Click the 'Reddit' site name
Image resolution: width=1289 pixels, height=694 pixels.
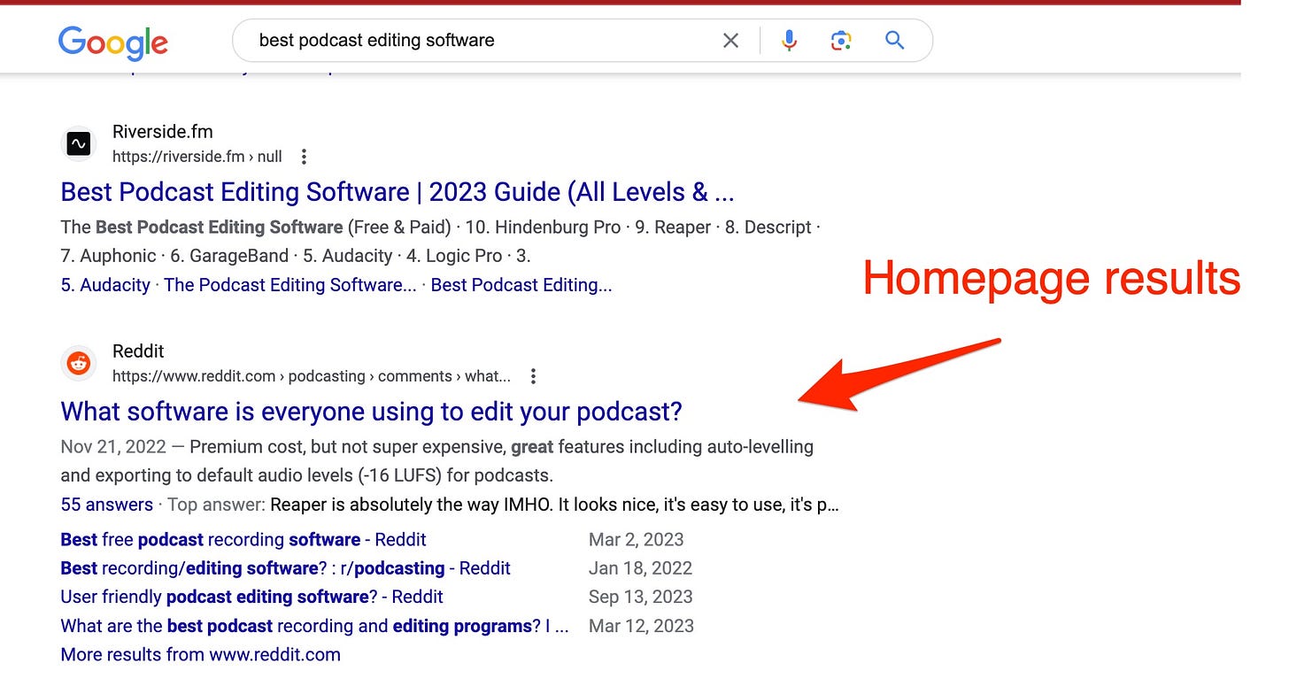click(x=138, y=351)
